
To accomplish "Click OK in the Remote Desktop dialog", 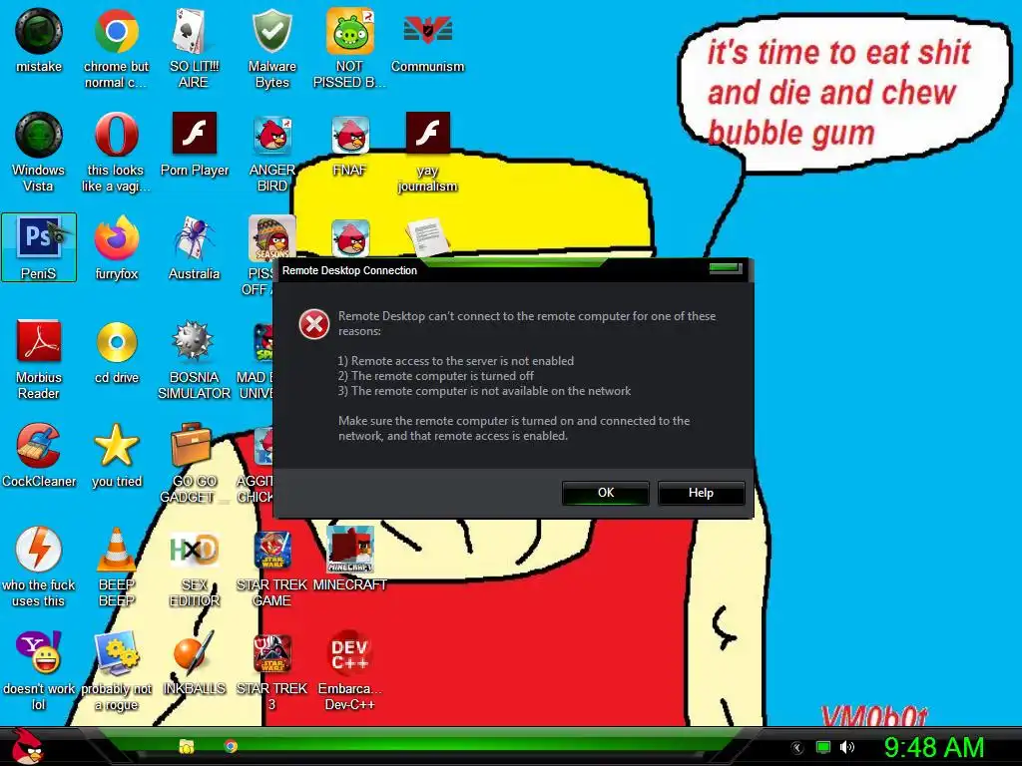I will [x=606, y=493].
